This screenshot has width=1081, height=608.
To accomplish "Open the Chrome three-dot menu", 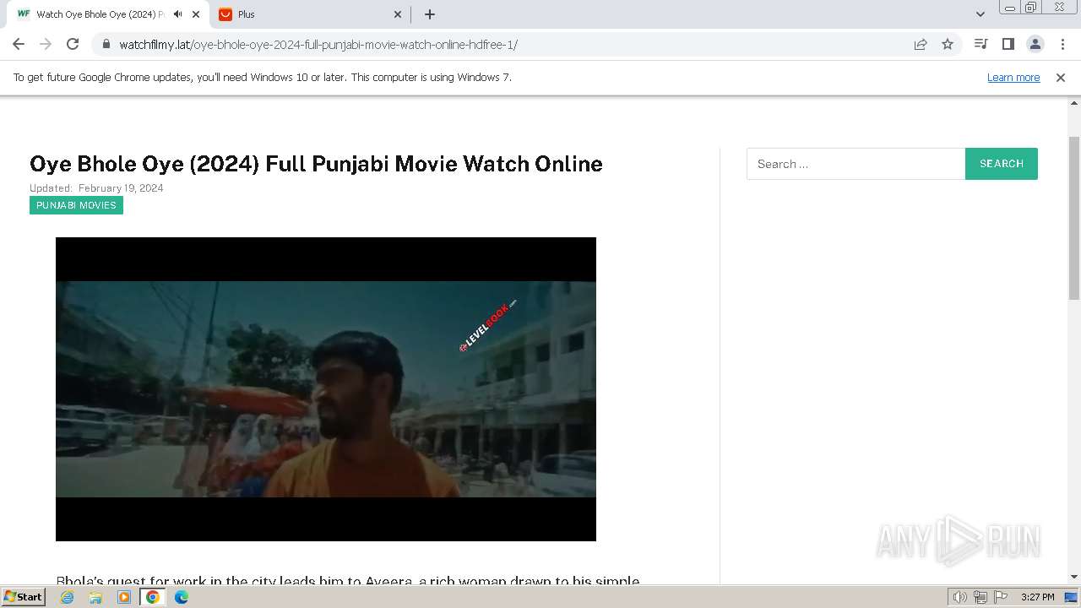I will pos(1062,44).
